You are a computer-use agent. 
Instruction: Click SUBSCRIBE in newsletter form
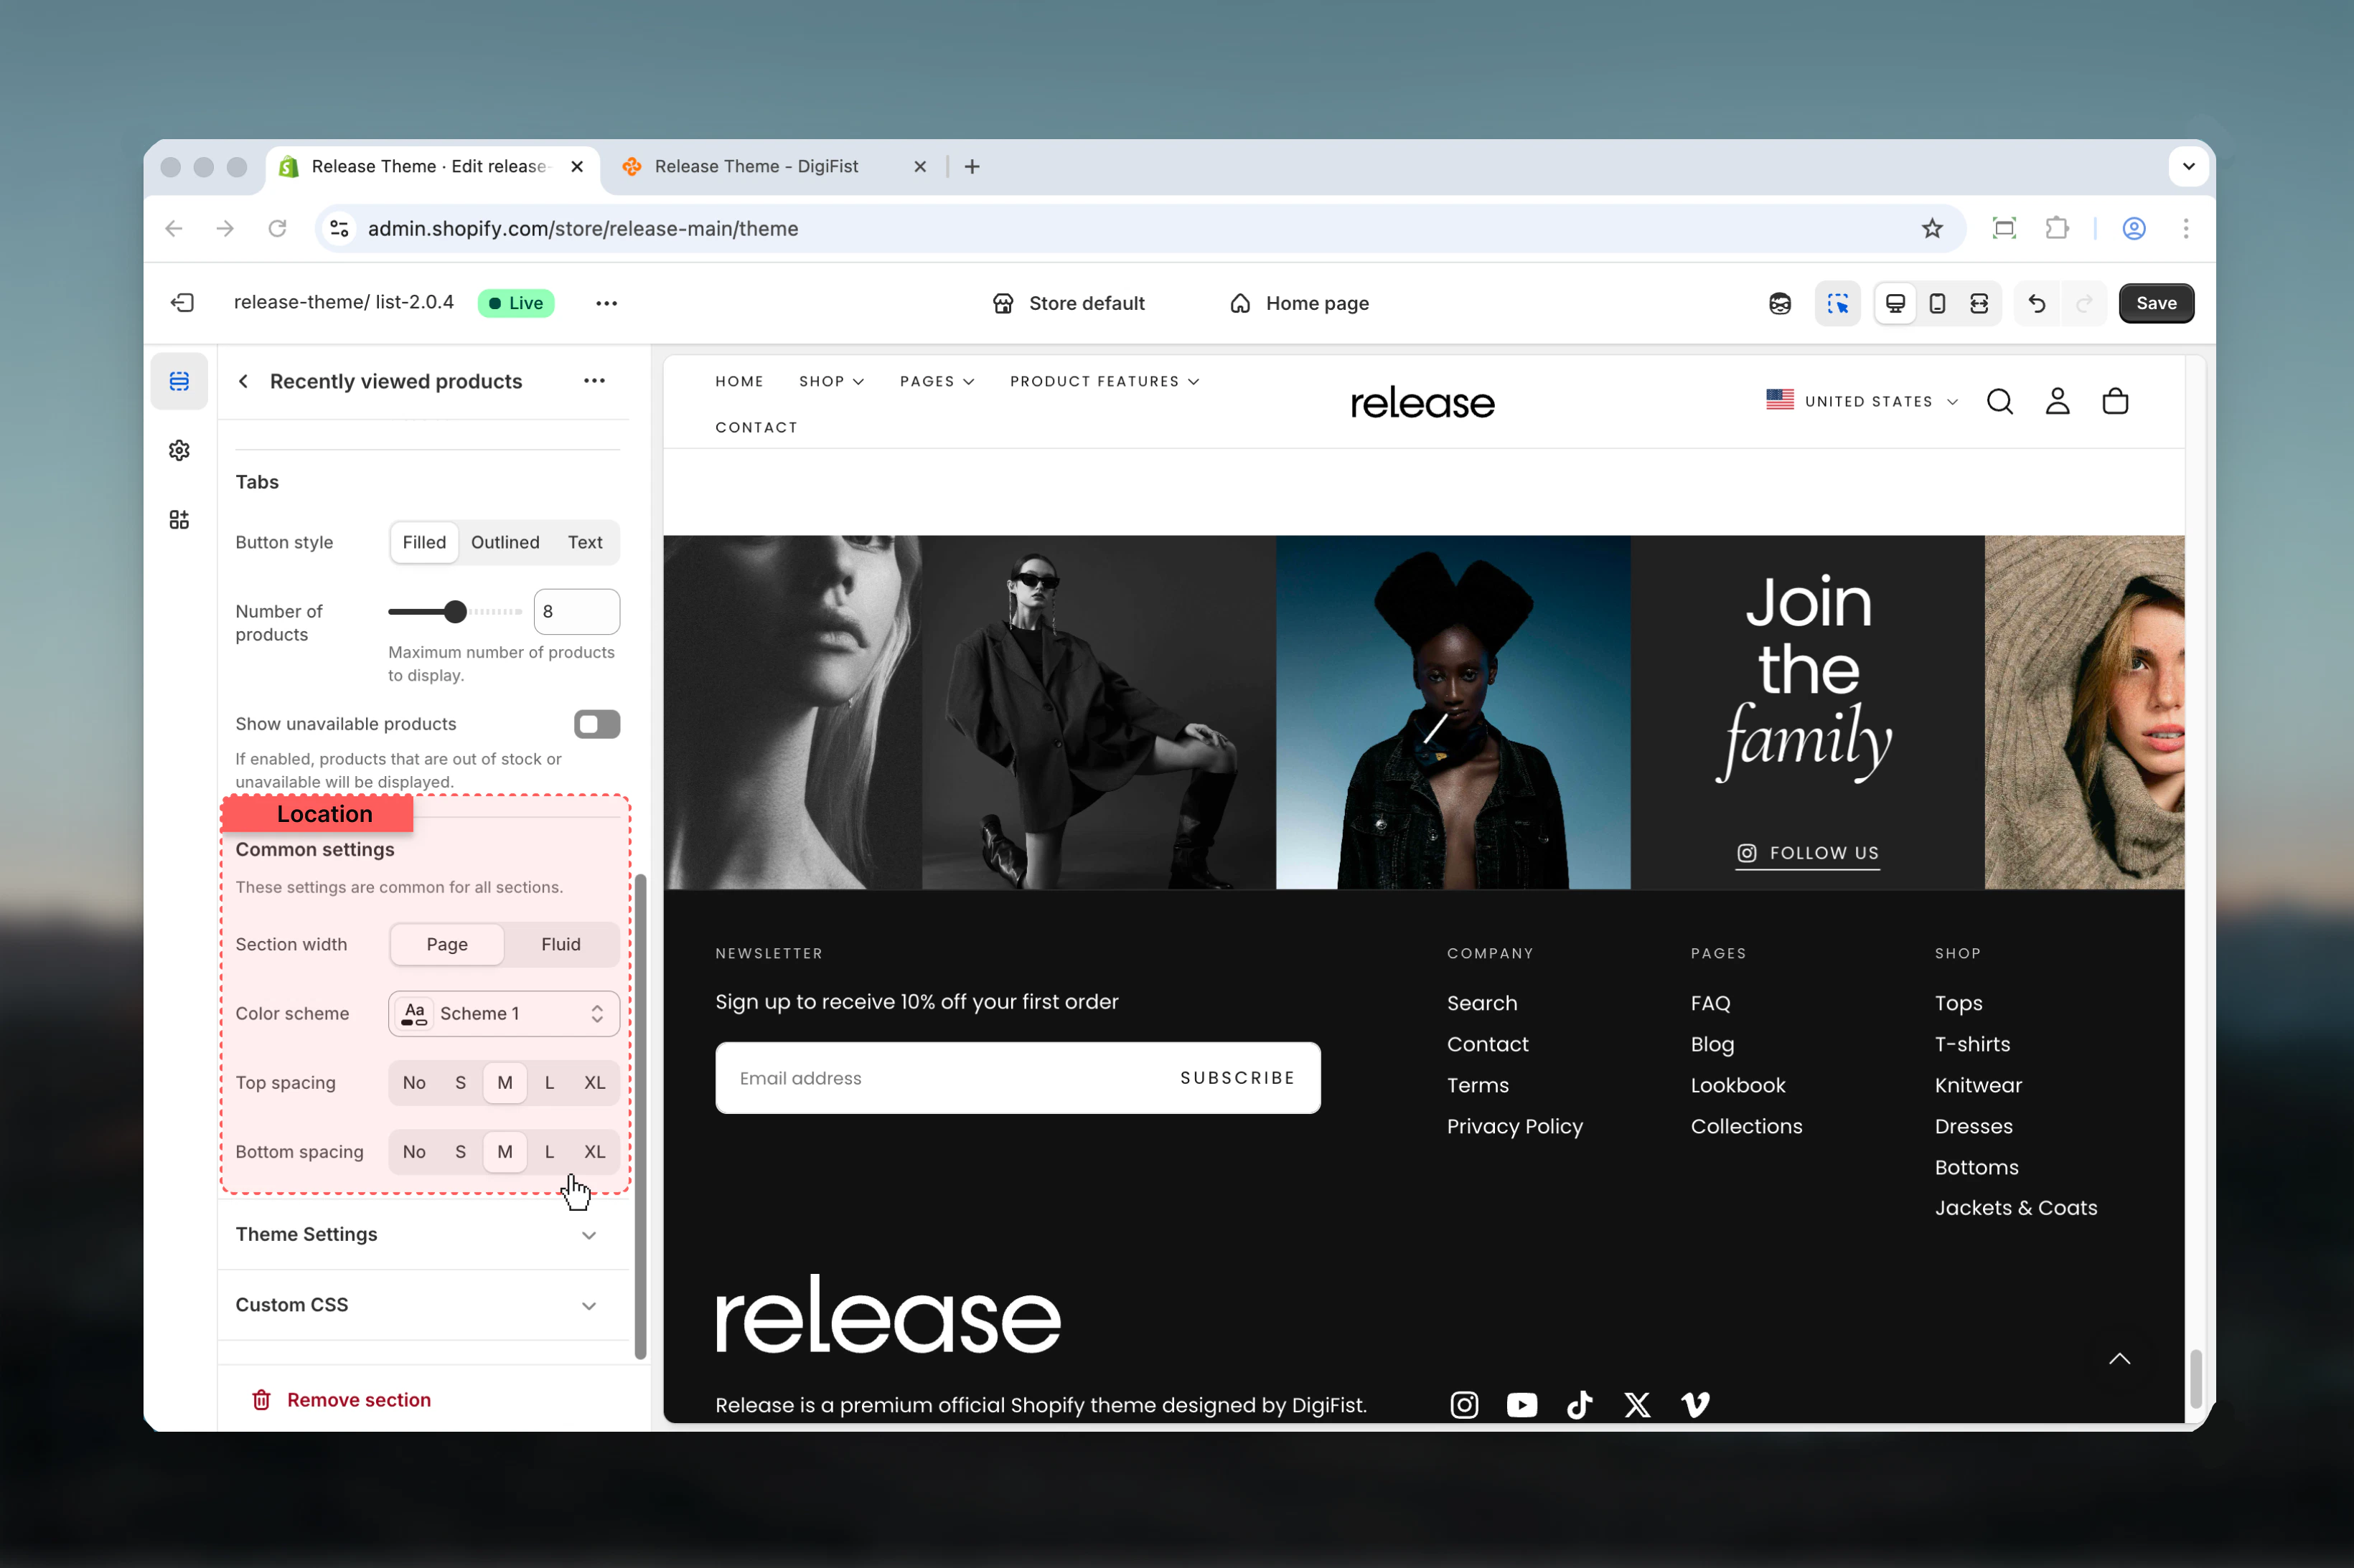(x=1237, y=1078)
